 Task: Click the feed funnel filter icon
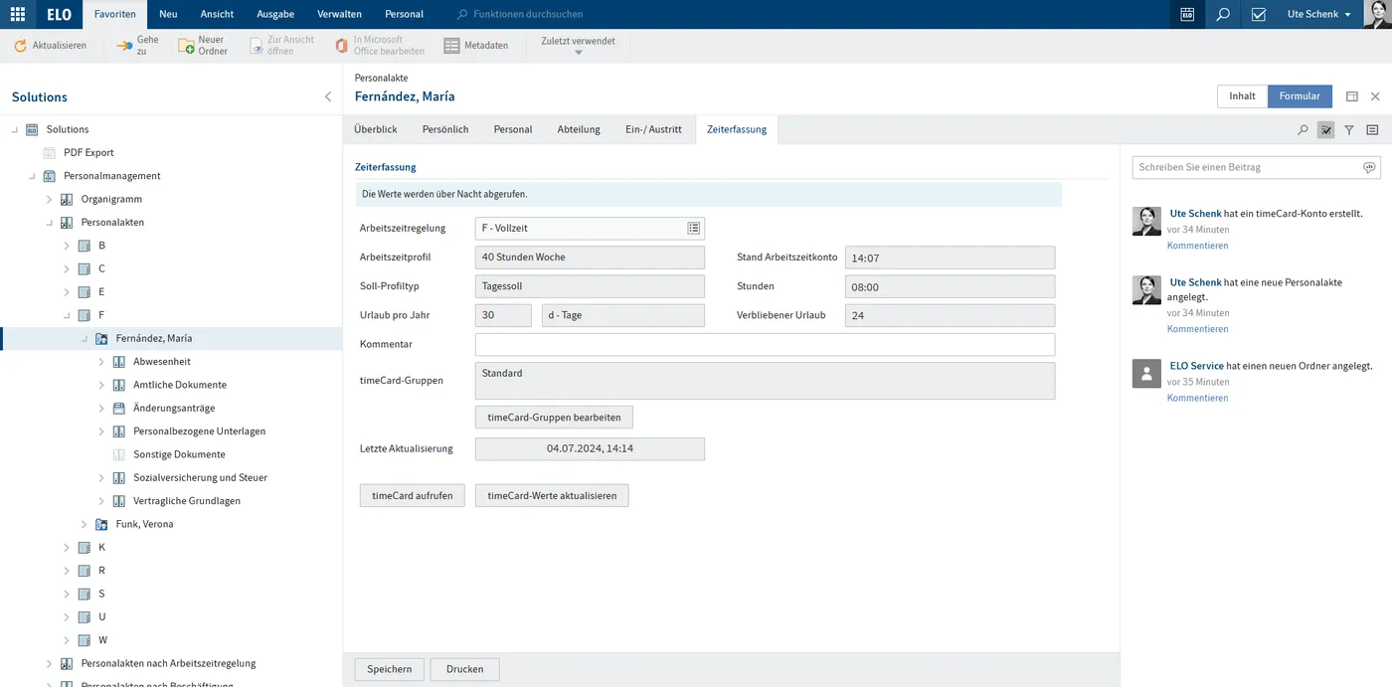tap(1349, 129)
